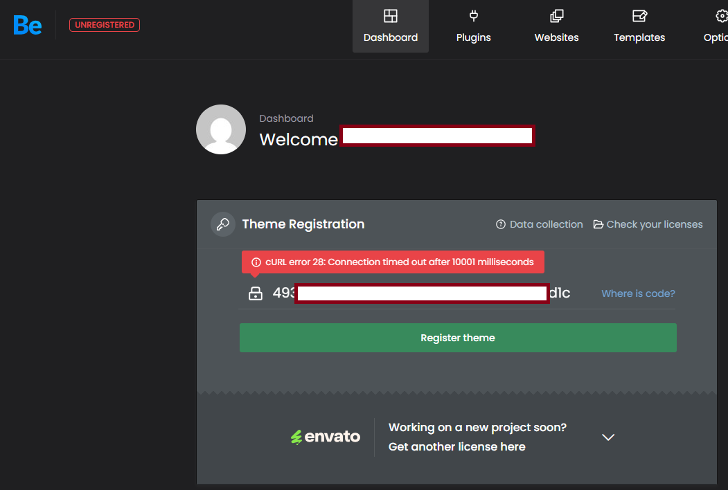The width and height of the screenshot is (728, 490).
Task: Click the Be logo
Action: (28, 26)
